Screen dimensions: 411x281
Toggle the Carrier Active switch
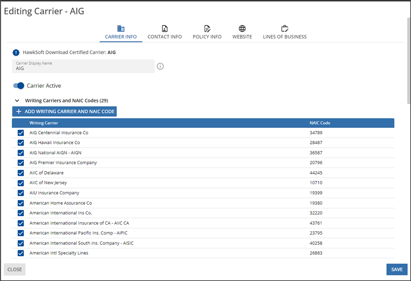click(x=19, y=85)
